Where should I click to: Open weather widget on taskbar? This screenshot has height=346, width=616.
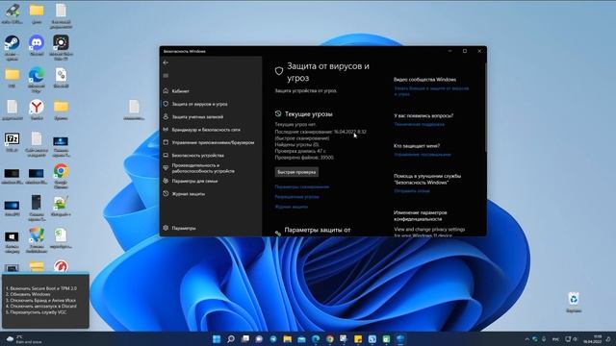click(x=24, y=339)
